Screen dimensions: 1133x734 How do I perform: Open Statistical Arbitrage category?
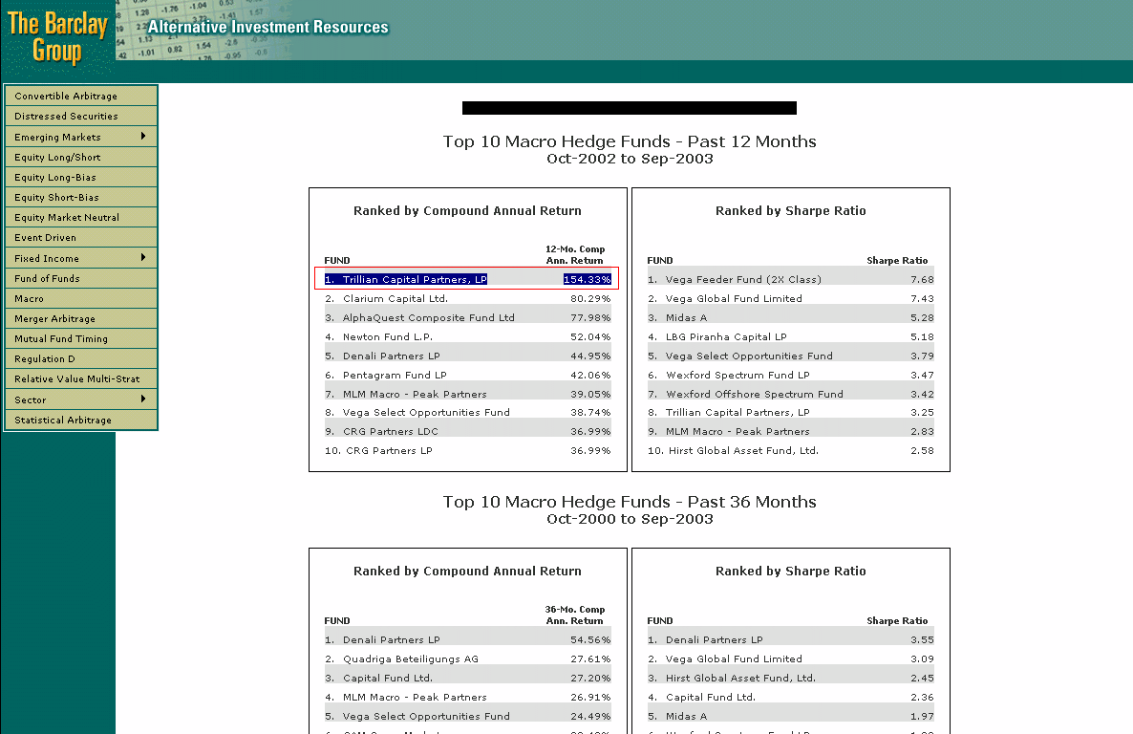pyautogui.click(x=81, y=421)
